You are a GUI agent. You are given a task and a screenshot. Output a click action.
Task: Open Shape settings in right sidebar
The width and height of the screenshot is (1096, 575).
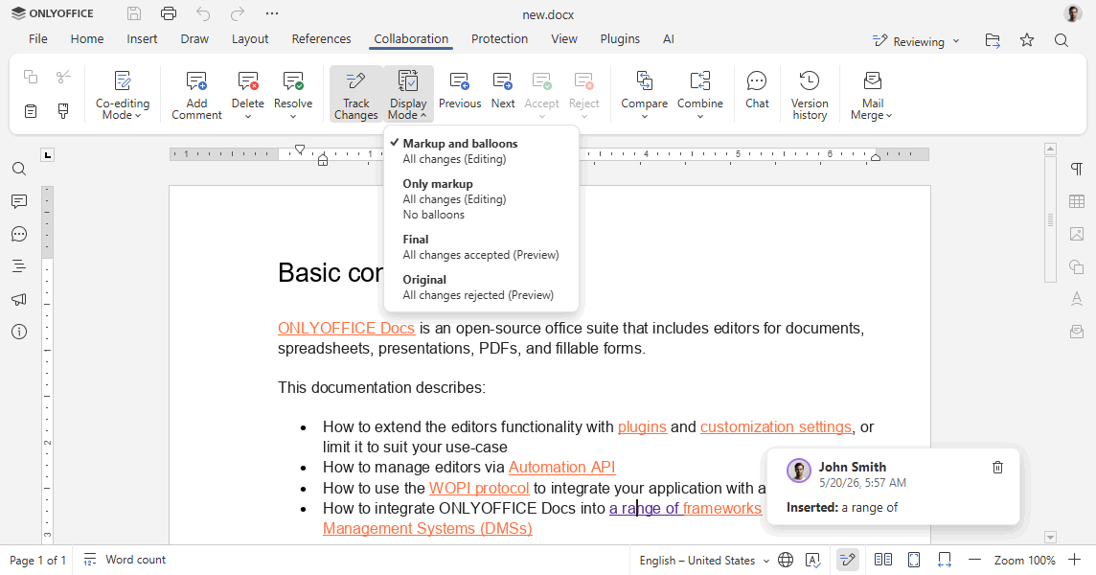(1077, 266)
